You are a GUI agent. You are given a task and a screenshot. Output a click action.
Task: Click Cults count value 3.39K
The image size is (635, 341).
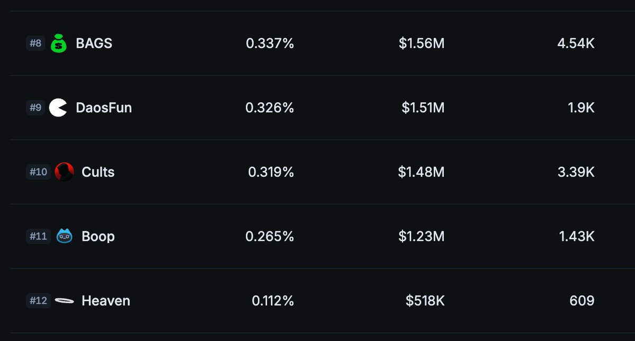pyautogui.click(x=576, y=172)
